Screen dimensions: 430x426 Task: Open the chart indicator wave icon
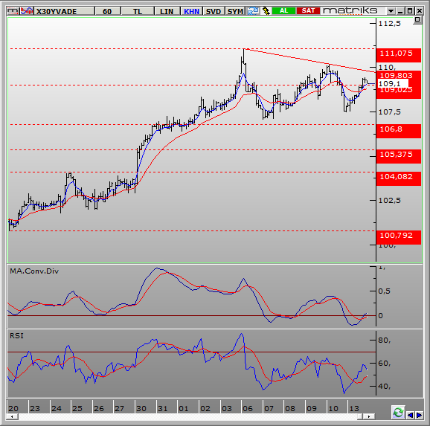(27, 11)
